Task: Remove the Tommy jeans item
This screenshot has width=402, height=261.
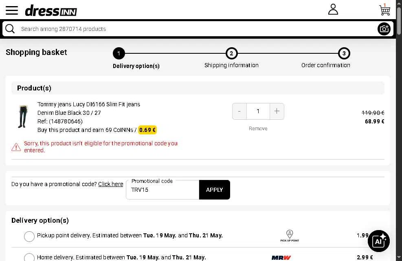Action: tap(258, 128)
